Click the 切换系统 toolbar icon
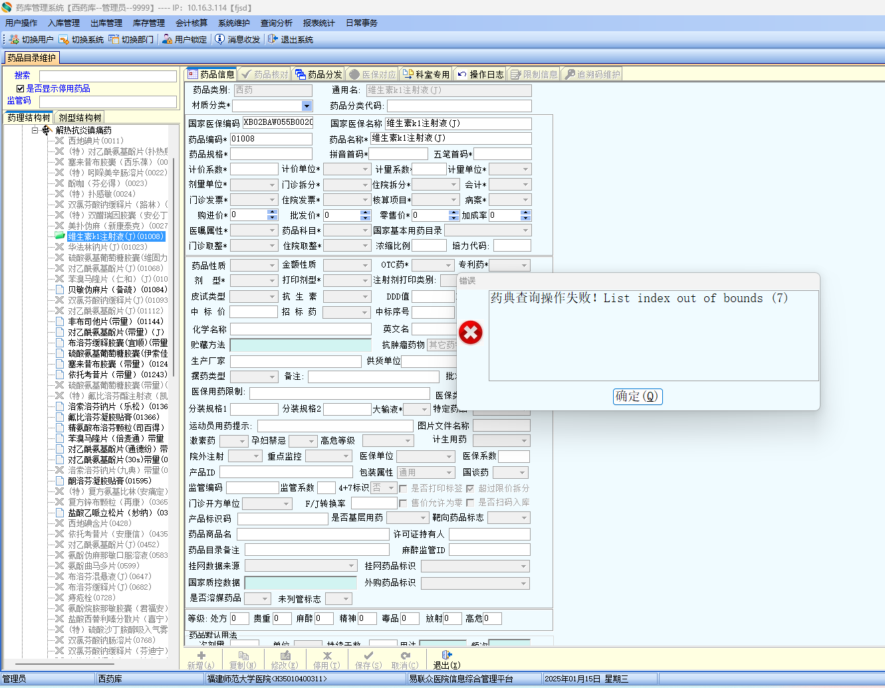The height and width of the screenshot is (688, 885). point(64,39)
